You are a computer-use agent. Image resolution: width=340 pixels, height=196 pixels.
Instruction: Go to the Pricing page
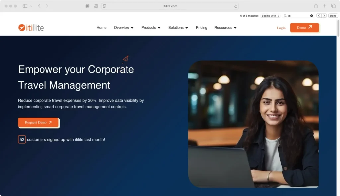201,28
